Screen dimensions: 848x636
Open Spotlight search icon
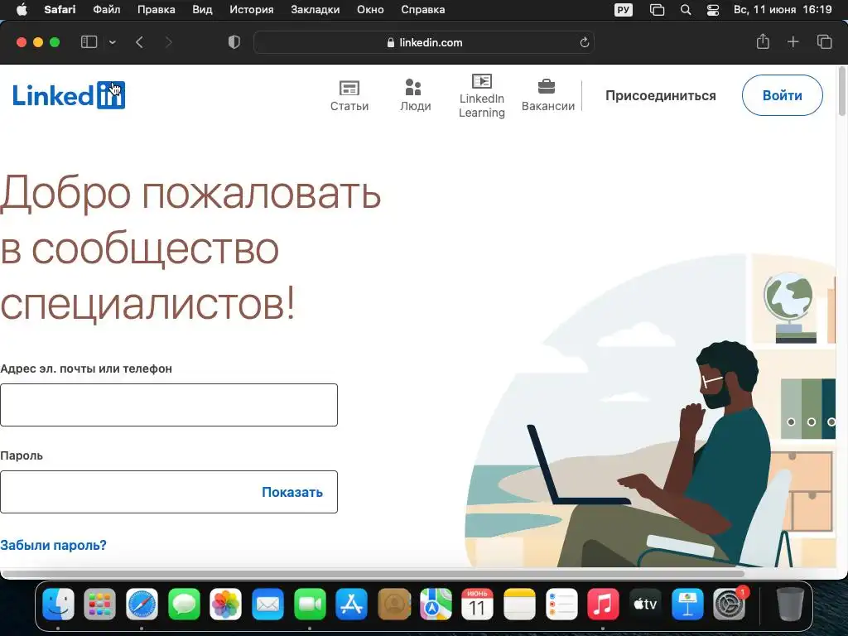[x=685, y=10]
